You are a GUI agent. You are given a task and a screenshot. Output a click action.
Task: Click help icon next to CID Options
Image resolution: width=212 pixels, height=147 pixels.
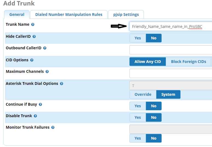pyautogui.click(x=32, y=60)
